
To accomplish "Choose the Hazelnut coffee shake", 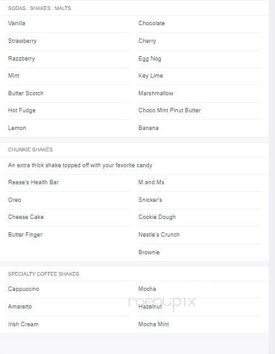I will click(x=150, y=307).
